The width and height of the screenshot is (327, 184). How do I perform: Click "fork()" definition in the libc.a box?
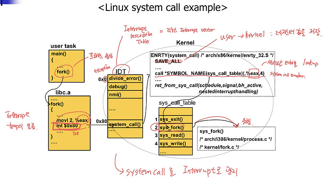pos(57,104)
